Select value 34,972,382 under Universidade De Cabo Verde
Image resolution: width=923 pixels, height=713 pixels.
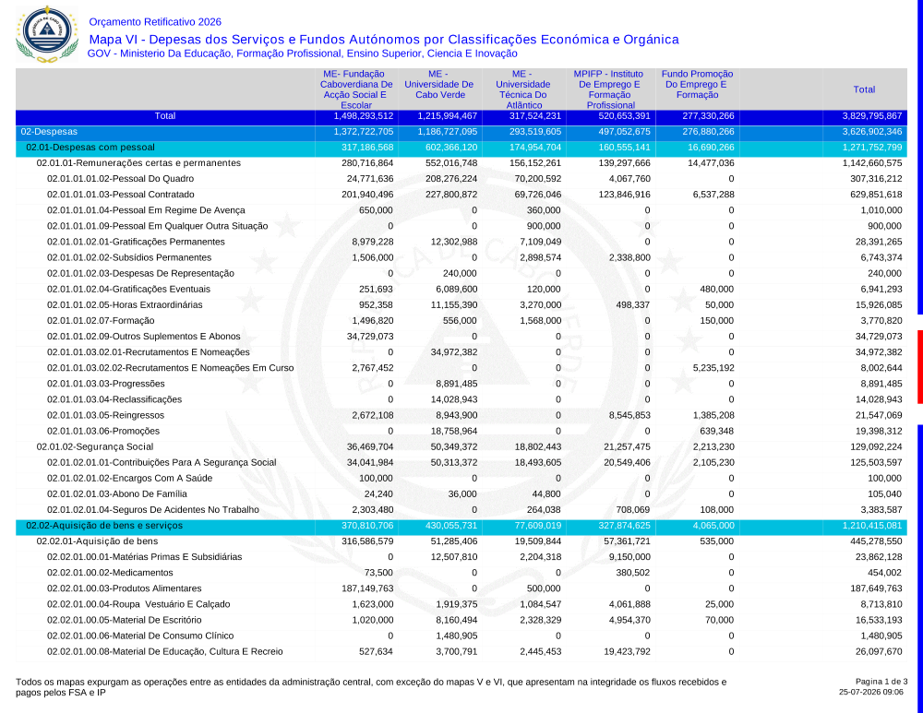point(454,352)
